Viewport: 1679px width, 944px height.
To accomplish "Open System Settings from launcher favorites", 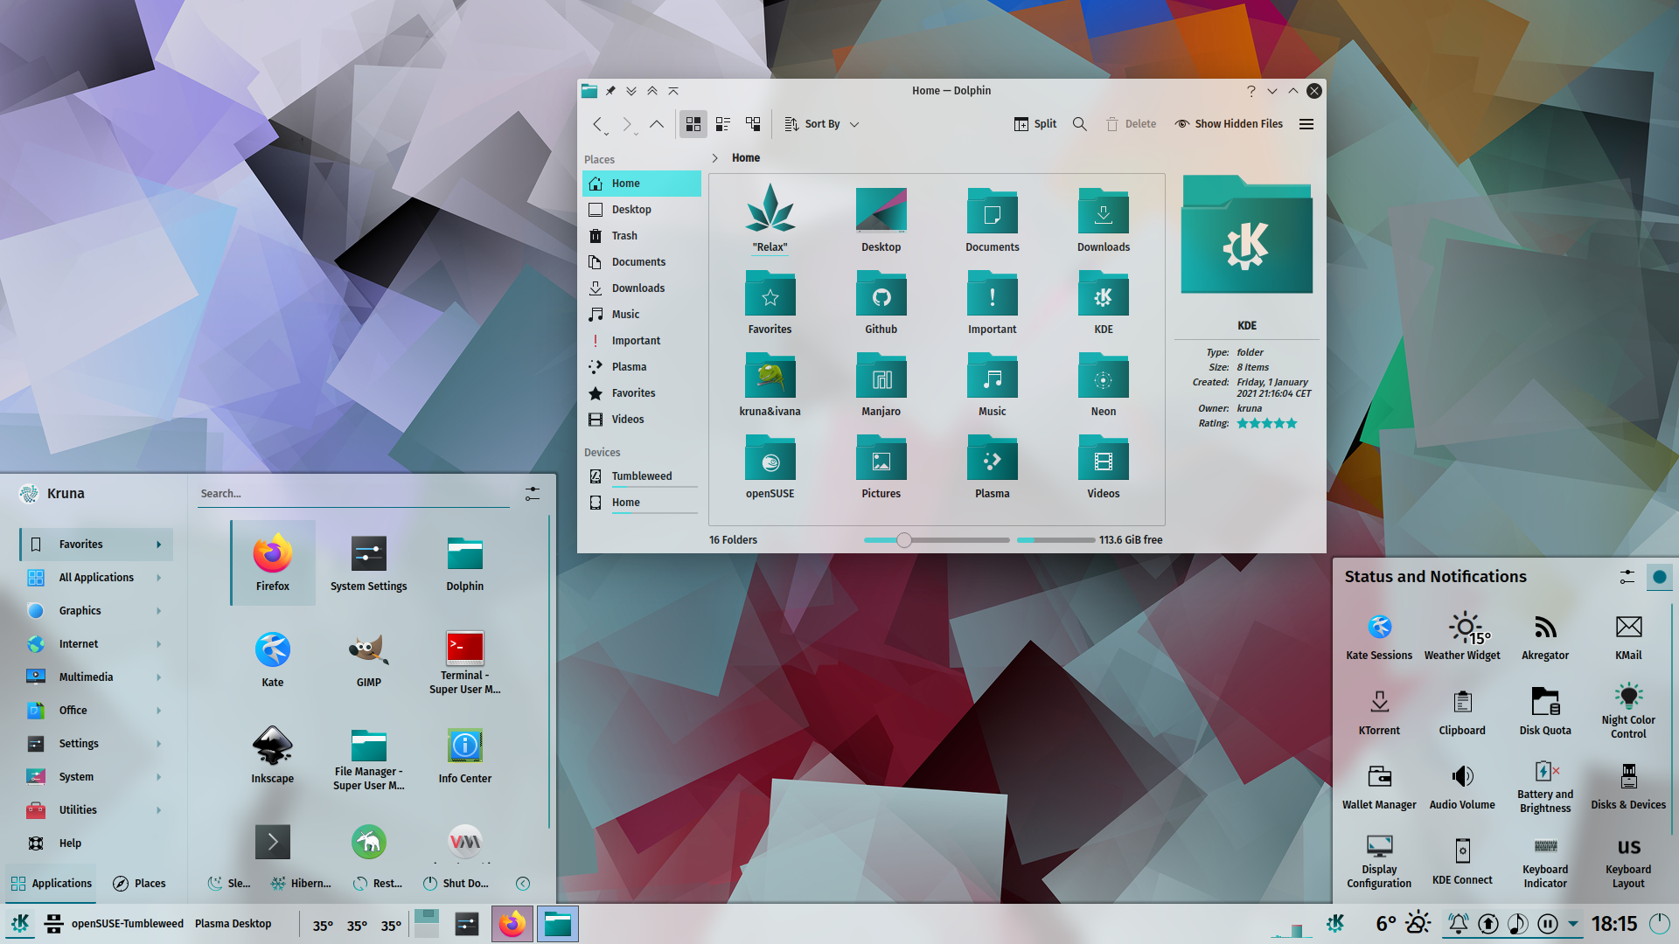I will pos(368,563).
